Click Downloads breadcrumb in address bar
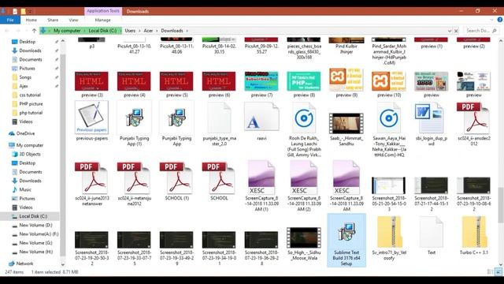Viewport: 504px width, 284px height. [172, 31]
